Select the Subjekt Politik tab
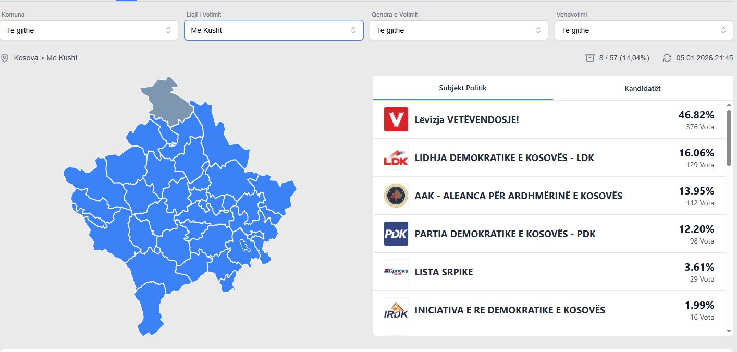The width and height of the screenshot is (737, 352). tap(463, 88)
